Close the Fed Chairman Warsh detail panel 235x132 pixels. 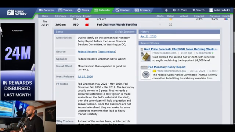170,25
